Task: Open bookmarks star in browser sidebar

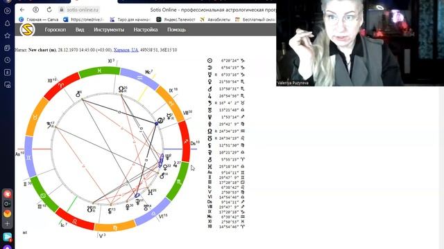Action: pyautogui.click(x=8, y=35)
